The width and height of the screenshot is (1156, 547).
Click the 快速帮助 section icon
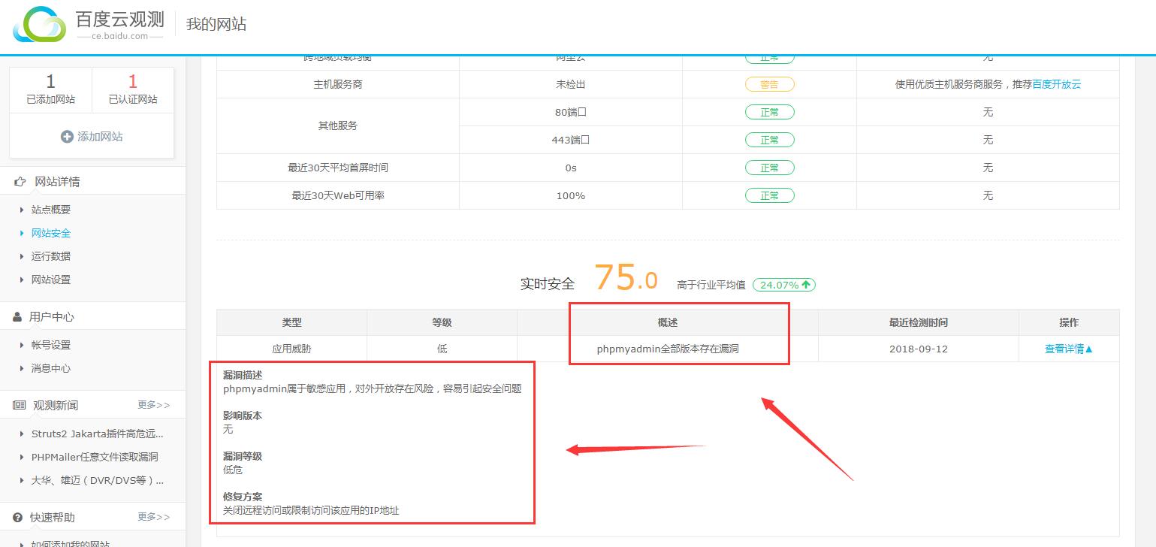pos(17,516)
